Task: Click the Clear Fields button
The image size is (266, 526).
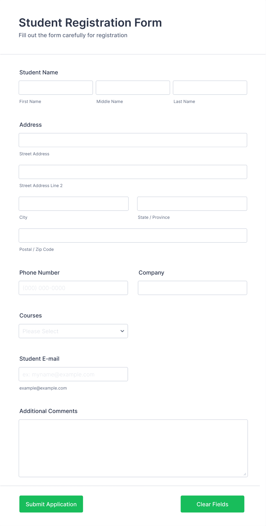Action: 213,504
